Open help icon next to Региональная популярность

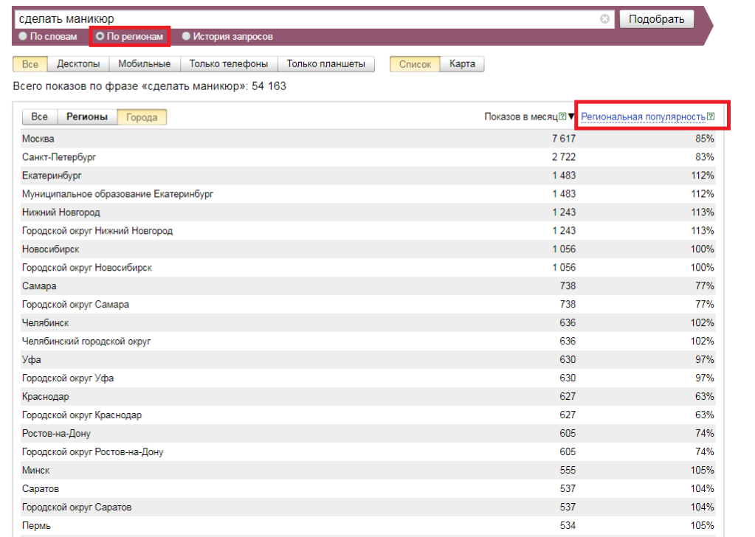pos(711,117)
